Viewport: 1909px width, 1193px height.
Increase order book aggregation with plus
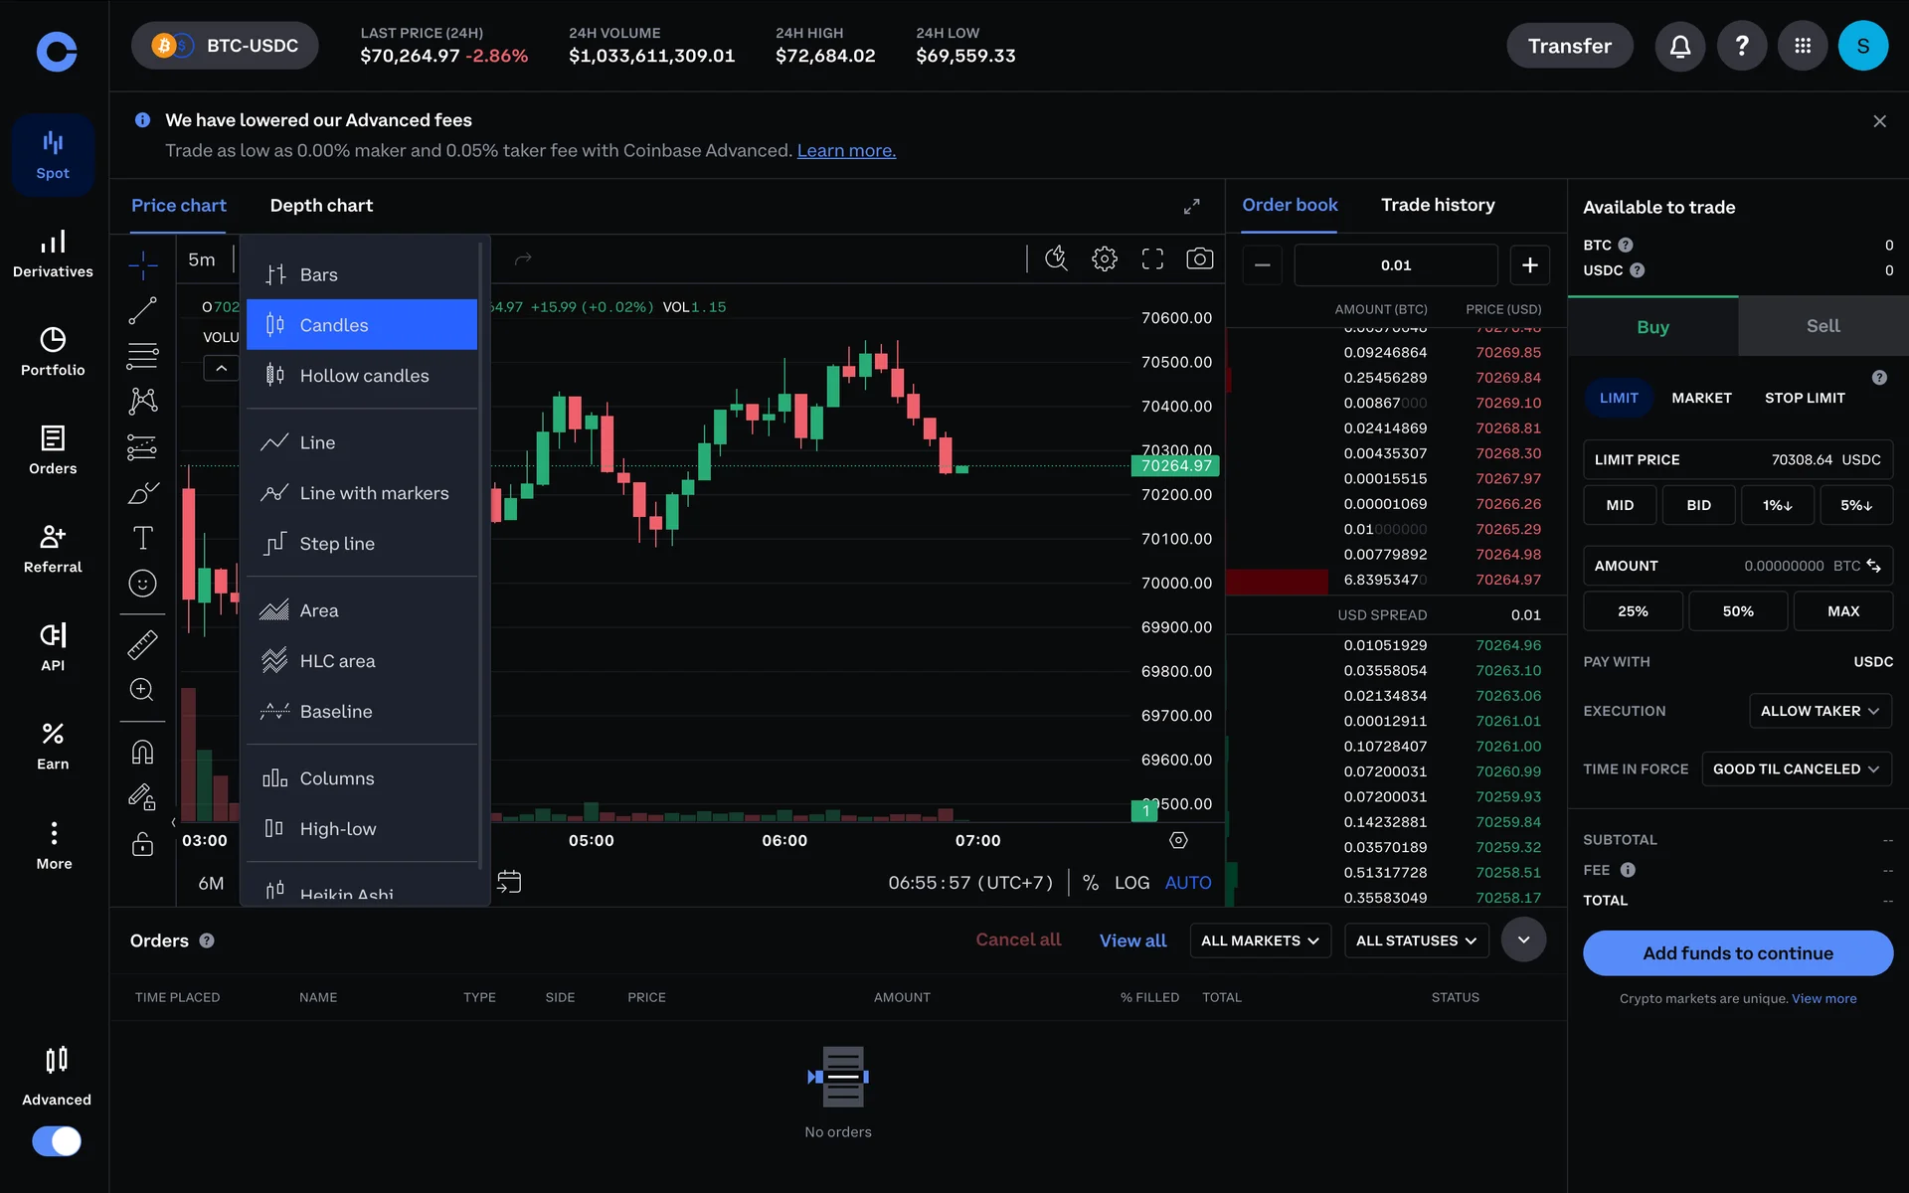[x=1529, y=265]
